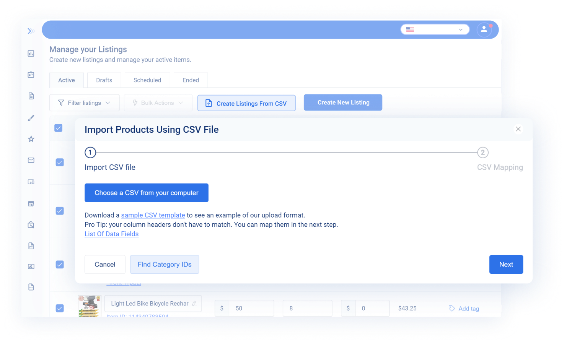
Task: Open your profile avatar in the header
Action: pos(484,29)
